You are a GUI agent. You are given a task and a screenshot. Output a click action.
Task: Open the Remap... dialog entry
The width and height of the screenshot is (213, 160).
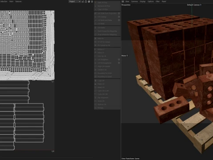click(107, 108)
